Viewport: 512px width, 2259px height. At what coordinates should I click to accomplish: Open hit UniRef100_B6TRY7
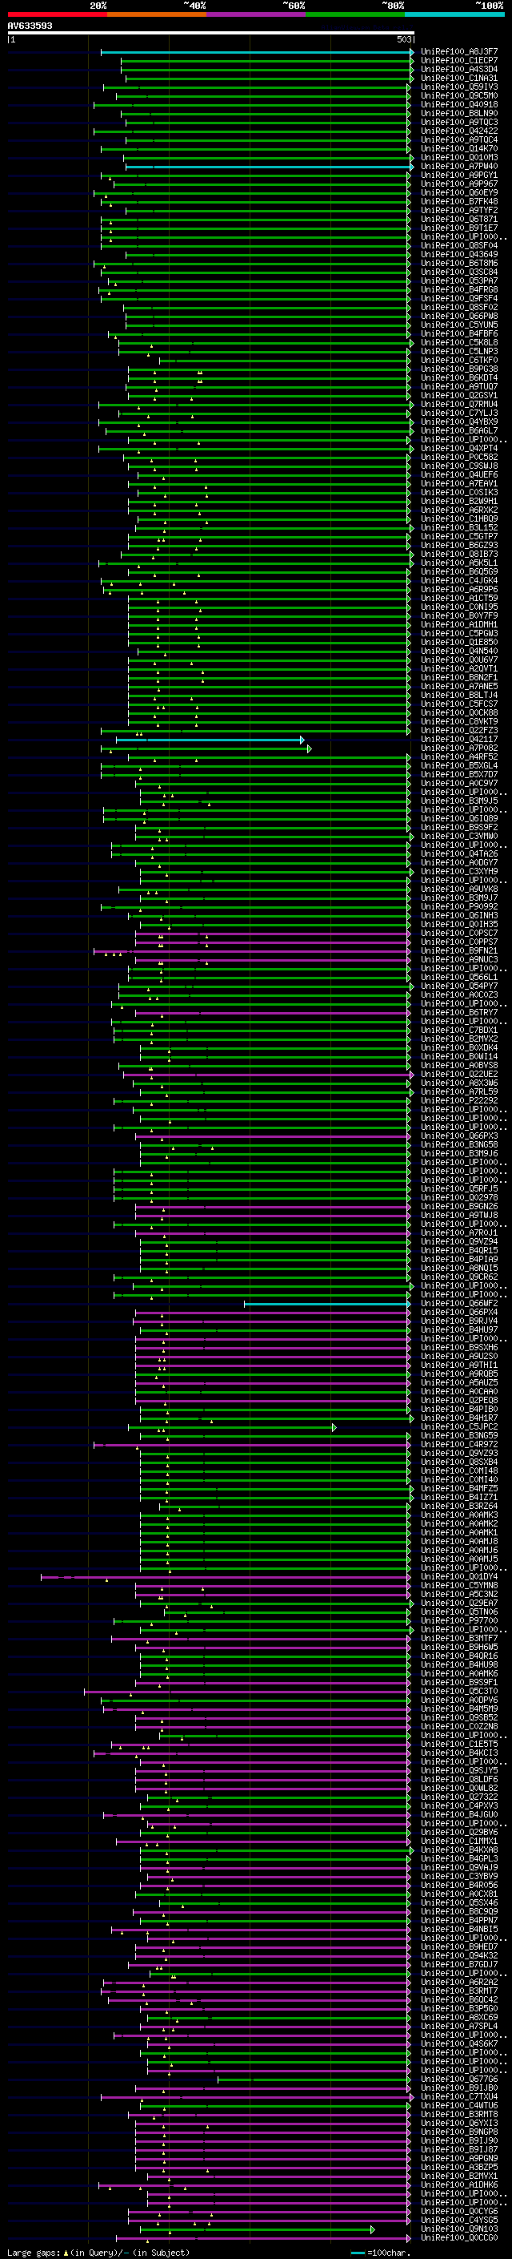coord(459,1013)
